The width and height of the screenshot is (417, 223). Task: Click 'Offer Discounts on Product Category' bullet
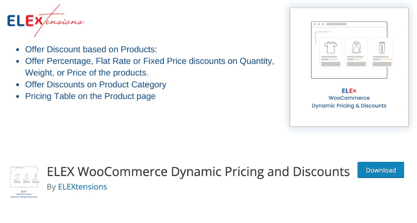click(96, 84)
